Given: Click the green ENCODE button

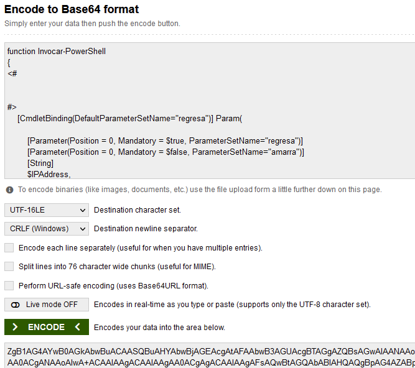Looking at the screenshot, I should [x=47, y=327].
